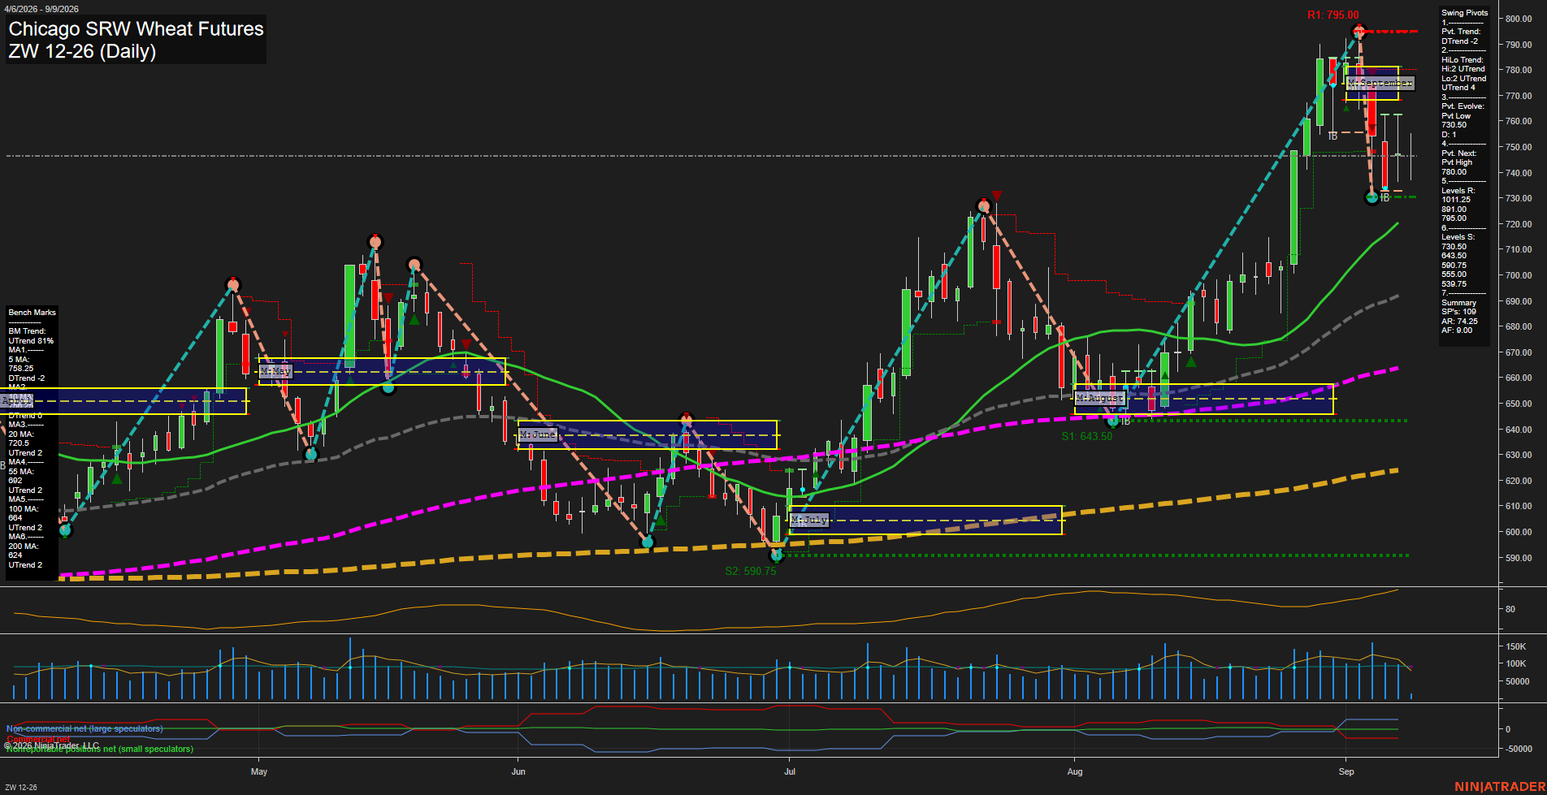1547x795 pixels.
Task: Click the Aug label on time axis
Action: click(x=1075, y=771)
